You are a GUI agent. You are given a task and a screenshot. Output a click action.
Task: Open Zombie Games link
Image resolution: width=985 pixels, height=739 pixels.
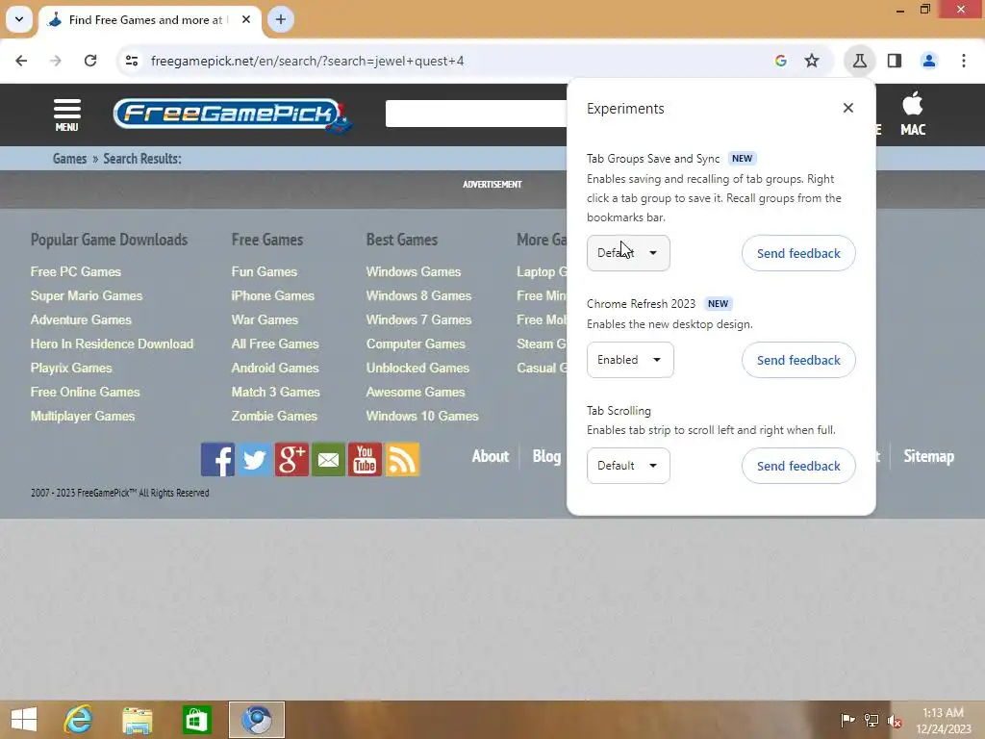click(274, 416)
